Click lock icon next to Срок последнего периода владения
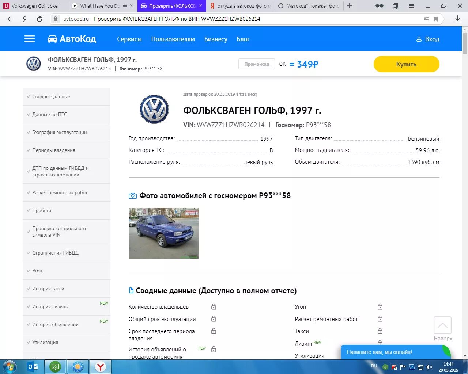Screen dimensions: 468x374 [214, 331]
